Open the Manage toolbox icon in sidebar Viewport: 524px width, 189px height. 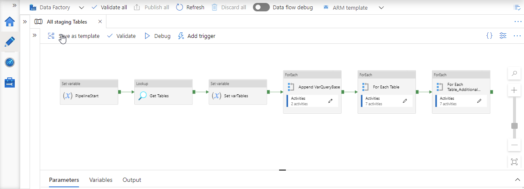(10, 83)
